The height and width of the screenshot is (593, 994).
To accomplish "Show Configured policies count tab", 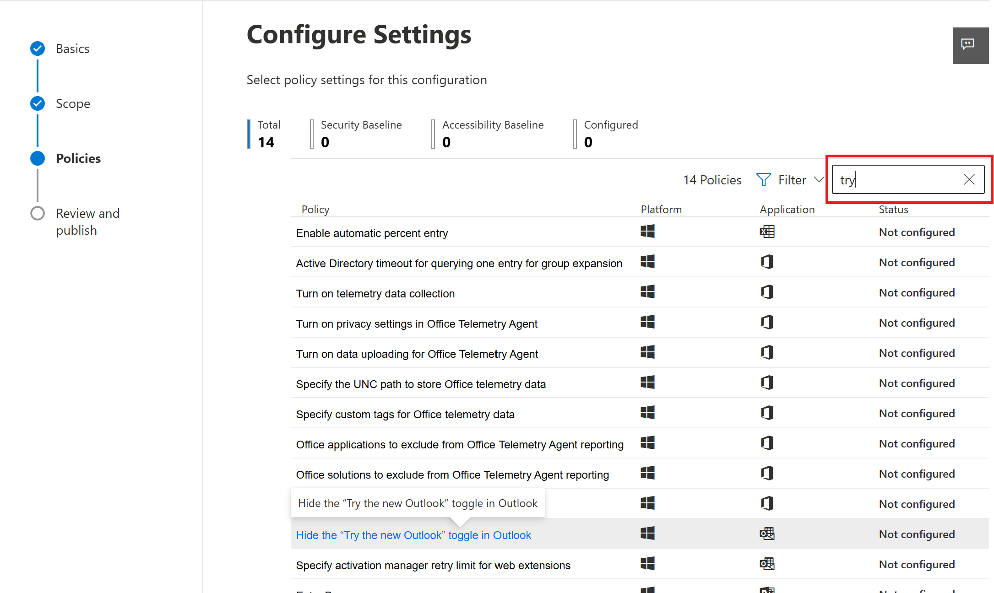I will click(610, 134).
